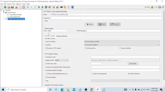This screenshot has height=92, width=165.
Task: Click the minus Collapse All icon
Action: (31, 7)
